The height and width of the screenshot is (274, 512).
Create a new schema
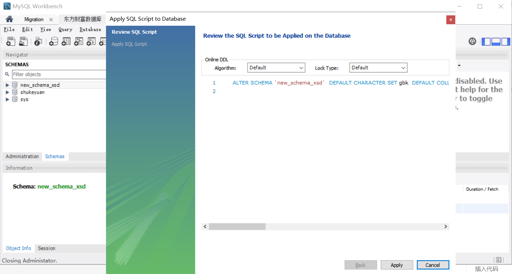point(54,41)
